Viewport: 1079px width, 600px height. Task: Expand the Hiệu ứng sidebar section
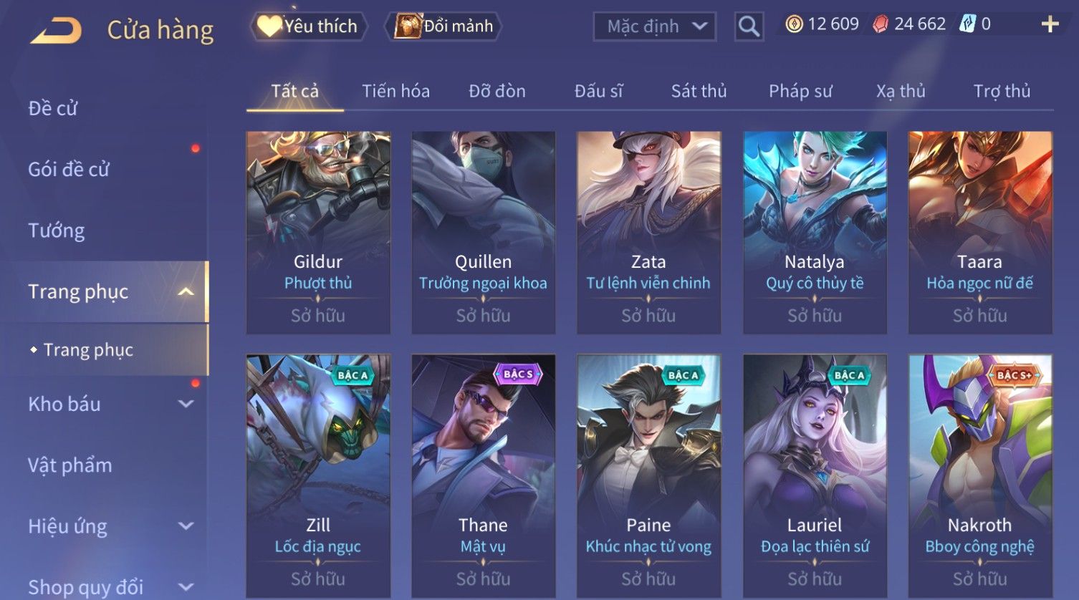click(186, 526)
